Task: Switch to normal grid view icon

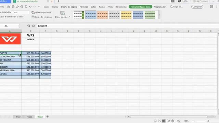Action: [x=164, y=121]
